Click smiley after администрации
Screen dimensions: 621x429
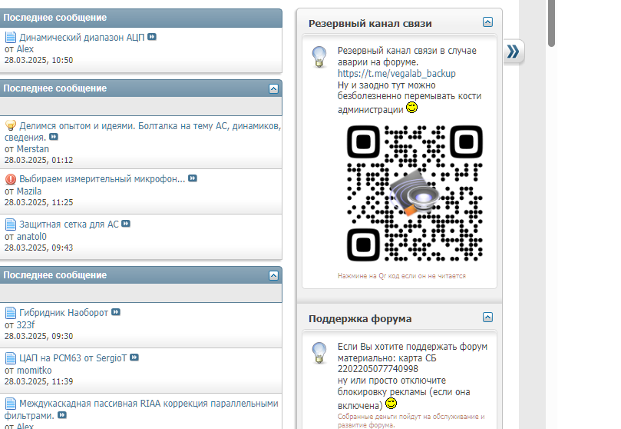click(412, 108)
